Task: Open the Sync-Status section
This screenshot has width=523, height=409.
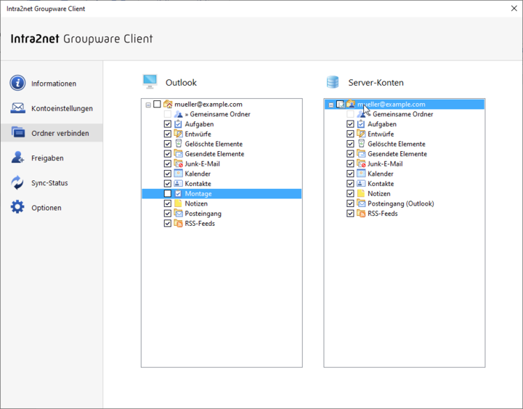Action: pos(52,182)
